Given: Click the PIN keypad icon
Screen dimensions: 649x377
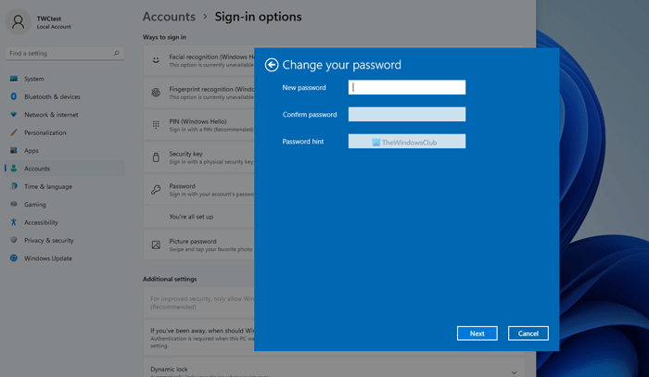Looking at the screenshot, I should pos(156,124).
